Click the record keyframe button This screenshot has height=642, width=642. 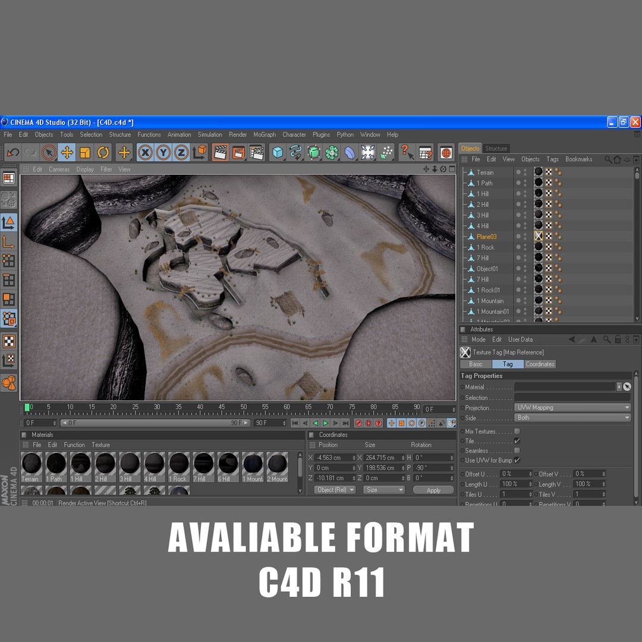coord(358,423)
